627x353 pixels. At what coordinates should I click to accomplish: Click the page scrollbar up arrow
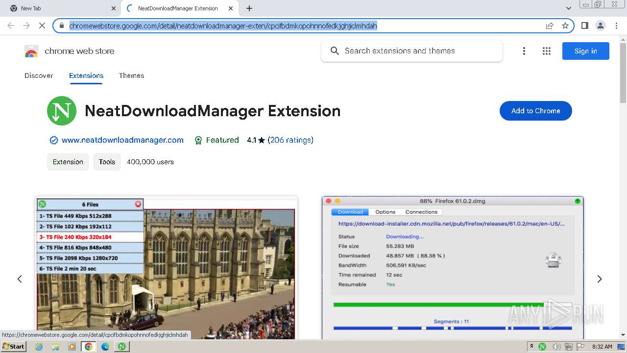click(623, 39)
